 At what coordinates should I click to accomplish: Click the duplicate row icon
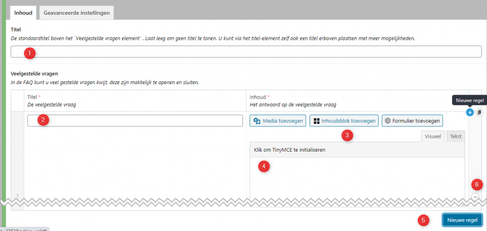479,113
